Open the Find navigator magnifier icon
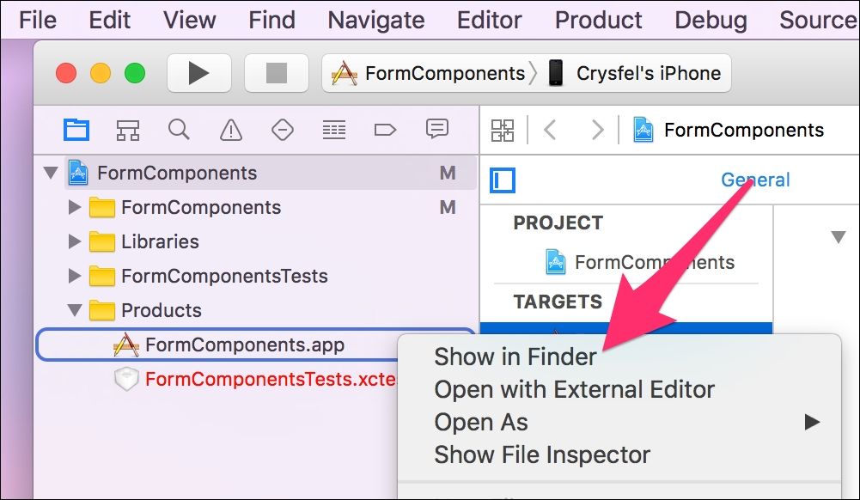This screenshot has width=860, height=500. [179, 130]
